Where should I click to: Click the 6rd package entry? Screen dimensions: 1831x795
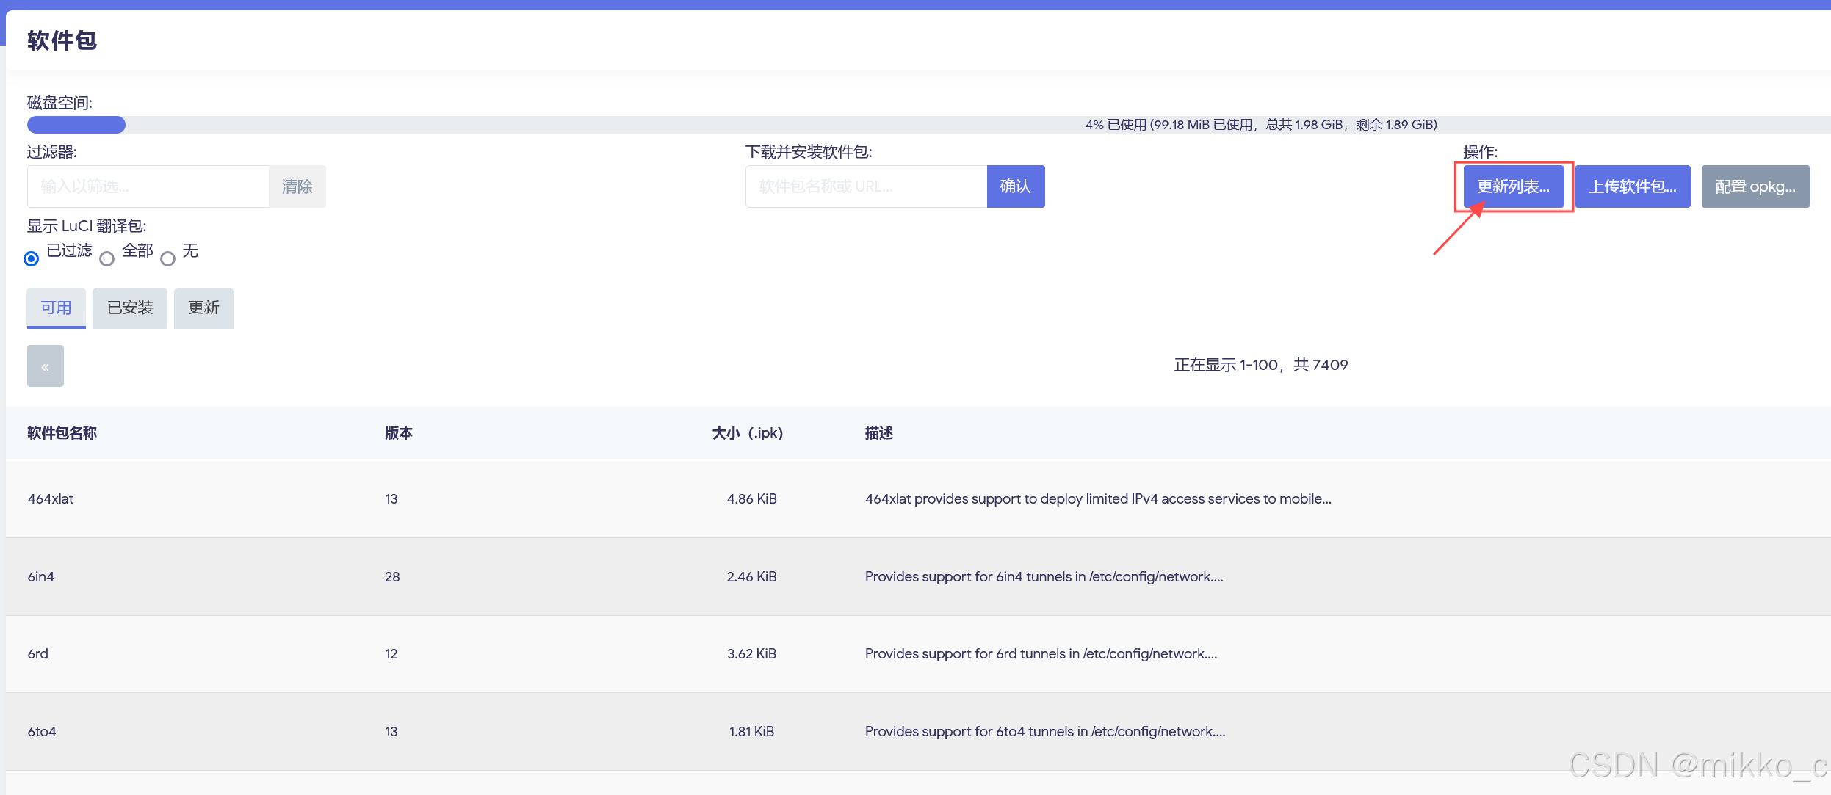38,653
